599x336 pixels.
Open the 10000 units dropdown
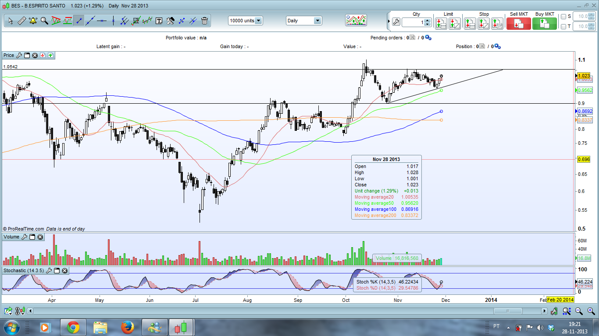pyautogui.click(x=258, y=21)
